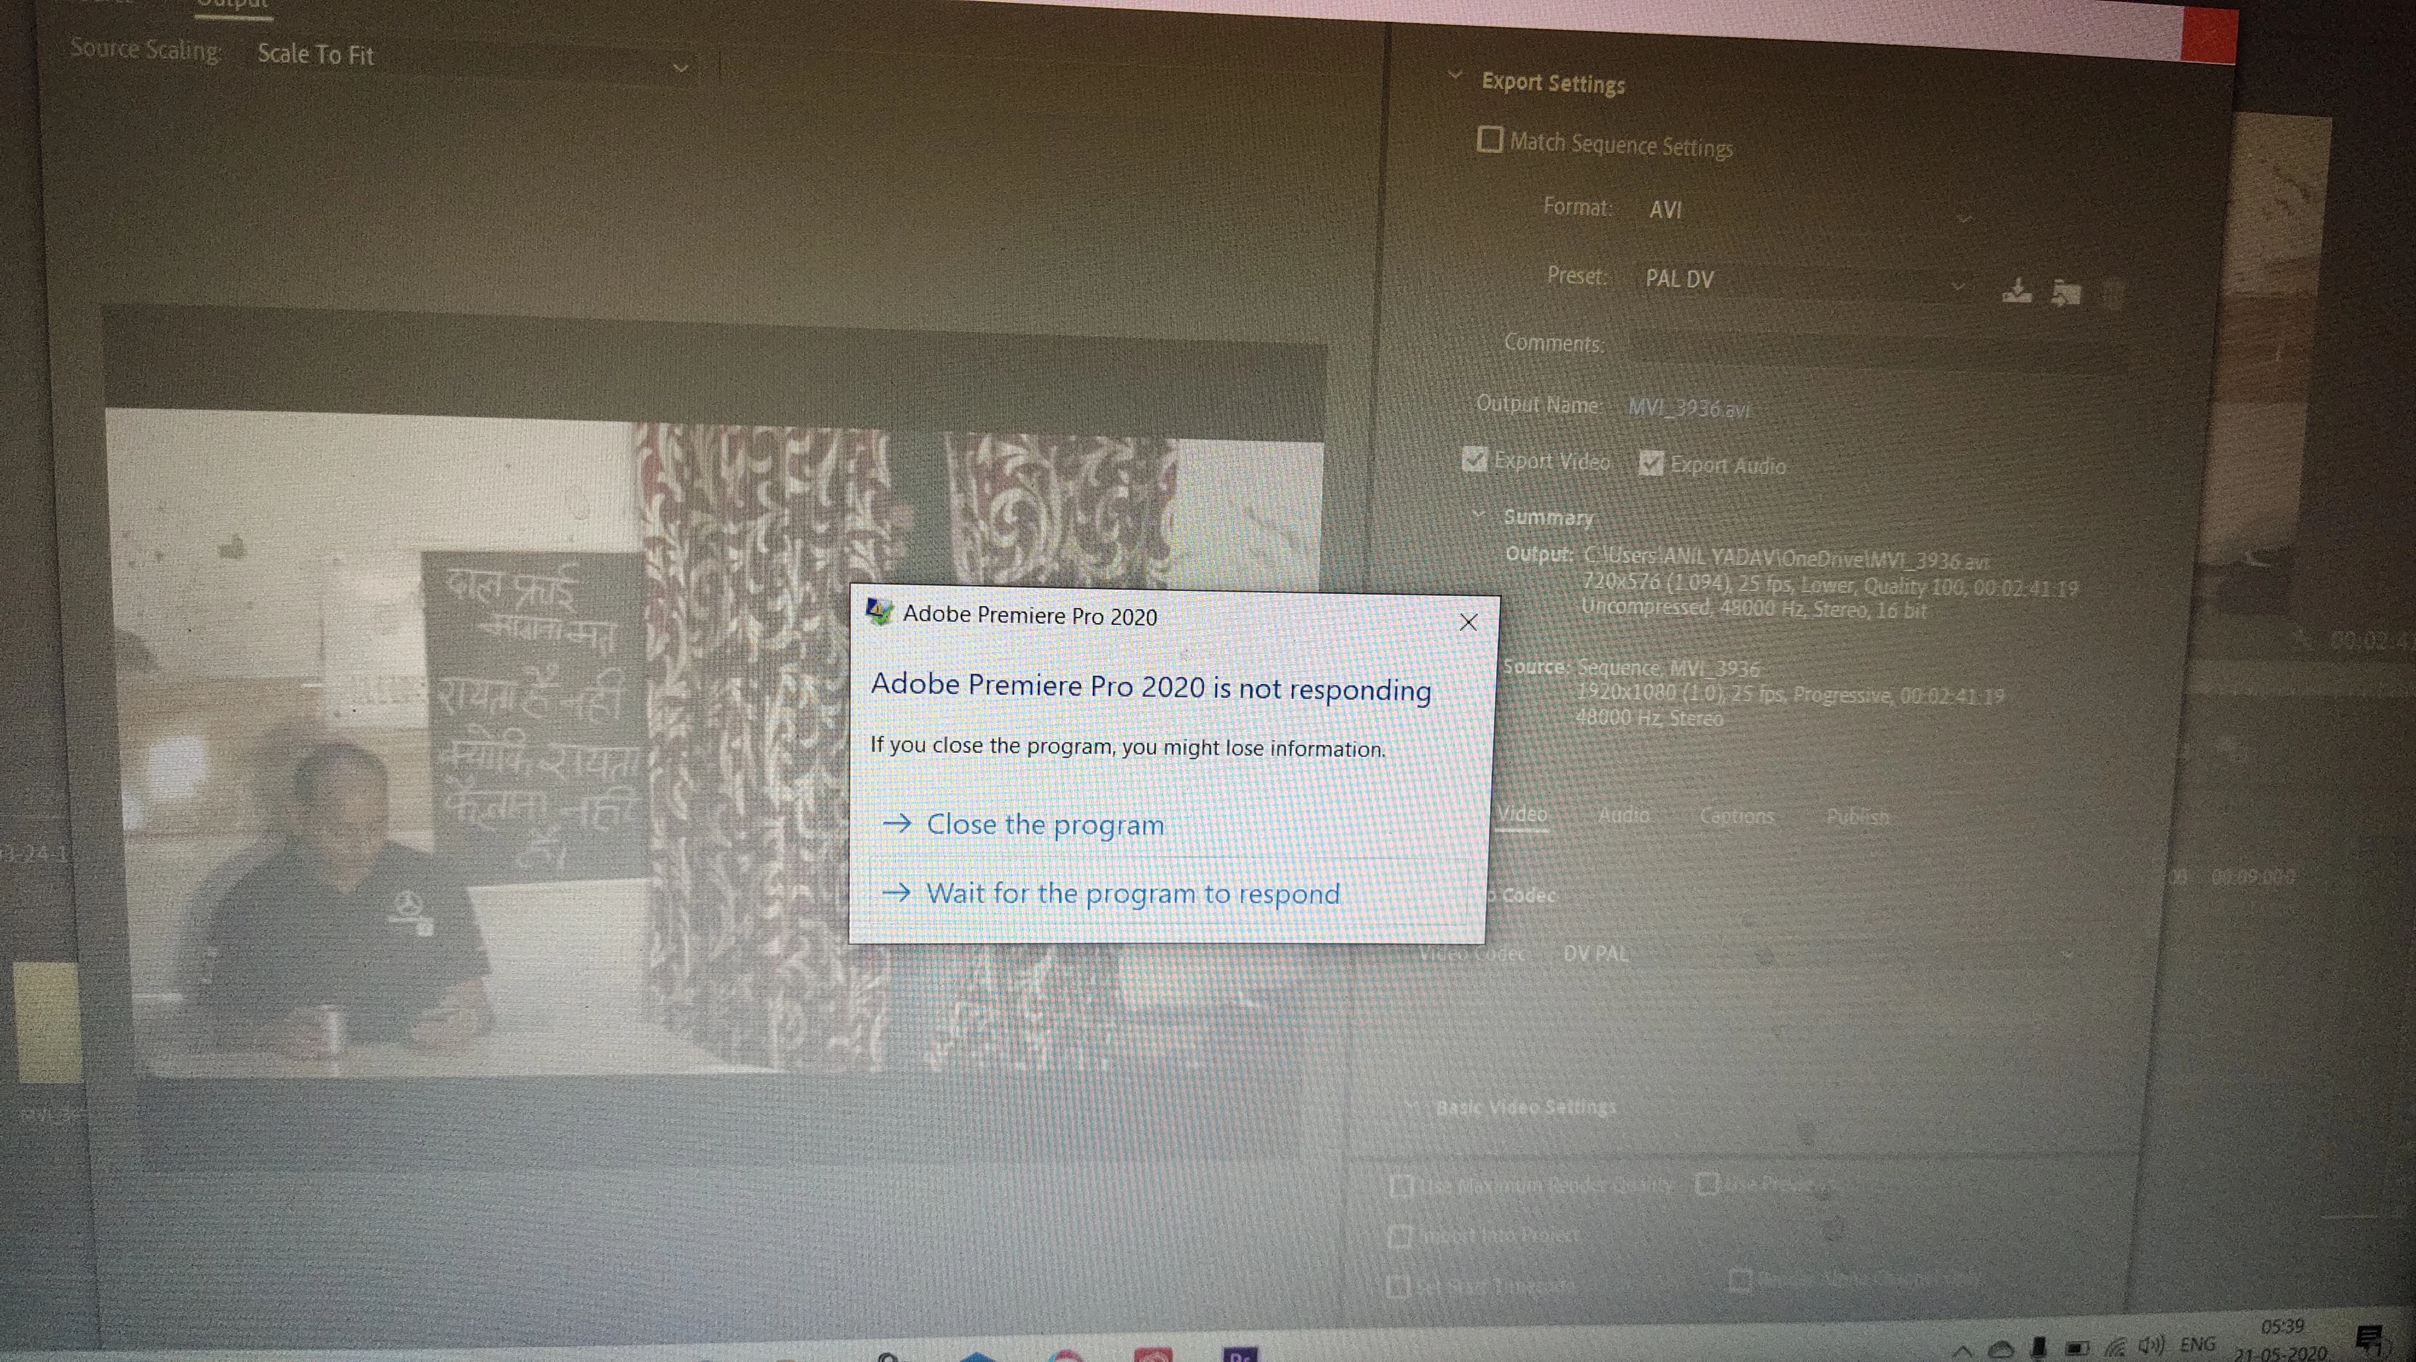Click the Import Preset icon
Viewport: 2416px width, 1362px height.
pyautogui.click(x=2066, y=293)
